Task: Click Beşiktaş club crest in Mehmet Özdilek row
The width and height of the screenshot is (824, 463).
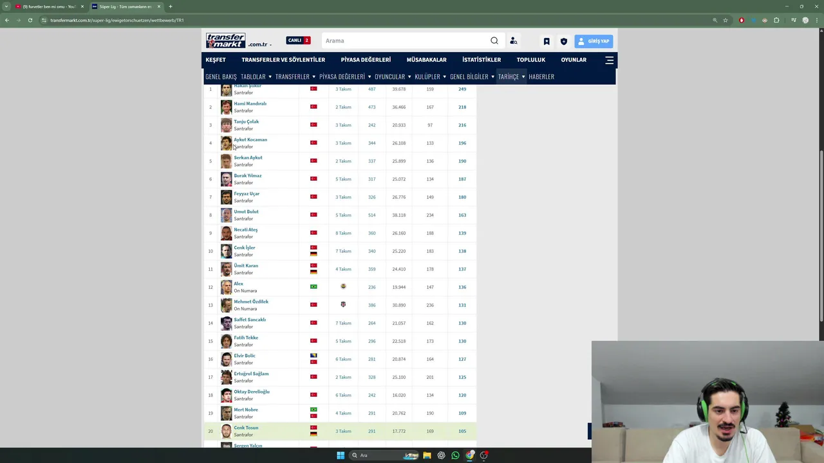Action: click(x=343, y=305)
